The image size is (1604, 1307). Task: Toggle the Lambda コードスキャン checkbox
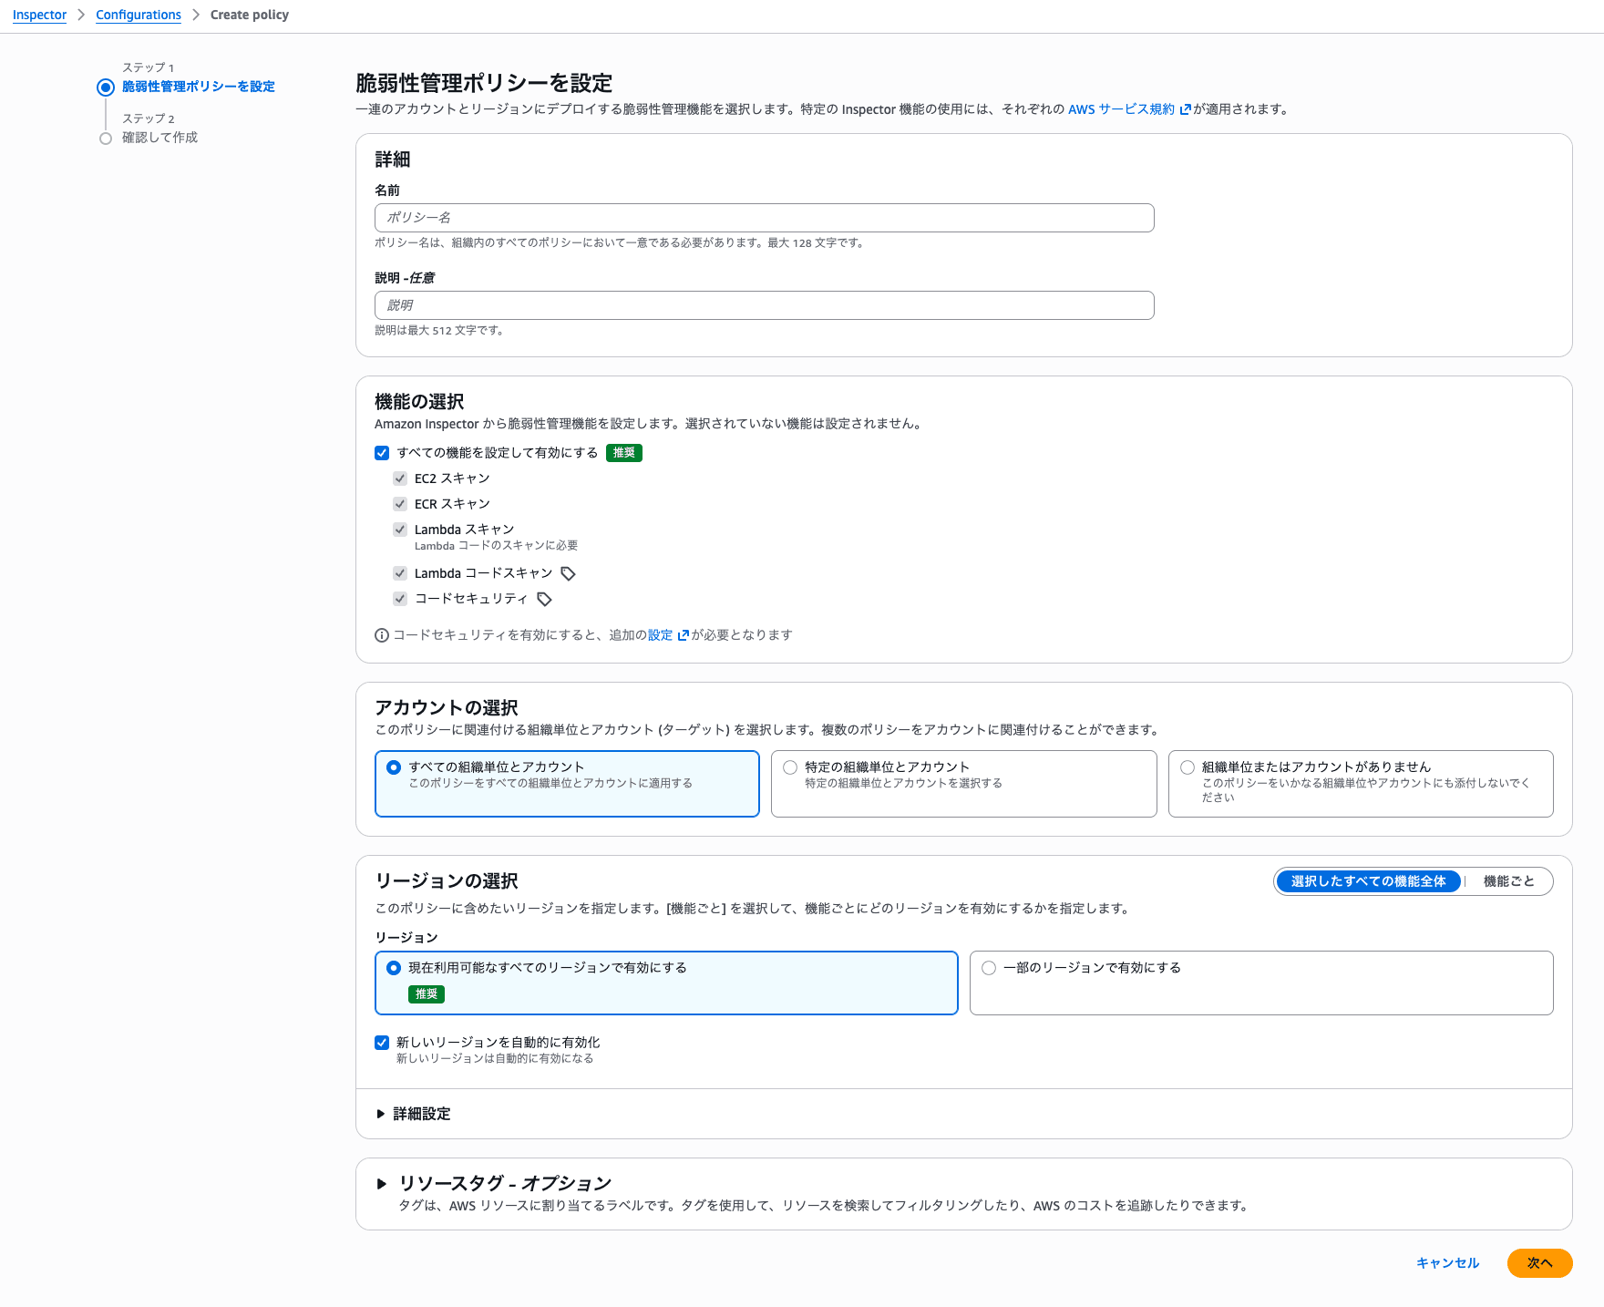tap(400, 573)
